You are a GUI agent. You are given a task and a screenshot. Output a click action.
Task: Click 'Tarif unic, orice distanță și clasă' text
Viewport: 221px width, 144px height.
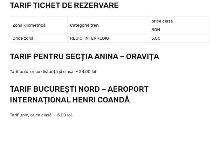point(42,72)
